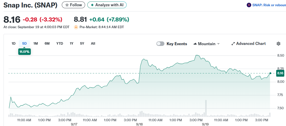The image size is (286, 126).
Task: Show the 1Y range
Action: coord(72,44)
